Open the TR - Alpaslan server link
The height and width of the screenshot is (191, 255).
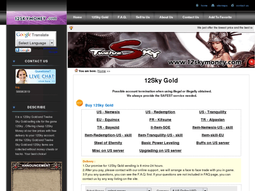click(213, 120)
